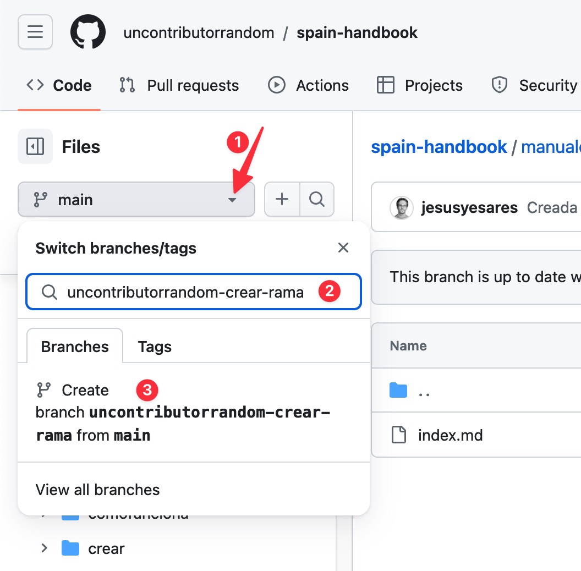Click the Files panel heading
This screenshot has height=571, width=581.
81,147
